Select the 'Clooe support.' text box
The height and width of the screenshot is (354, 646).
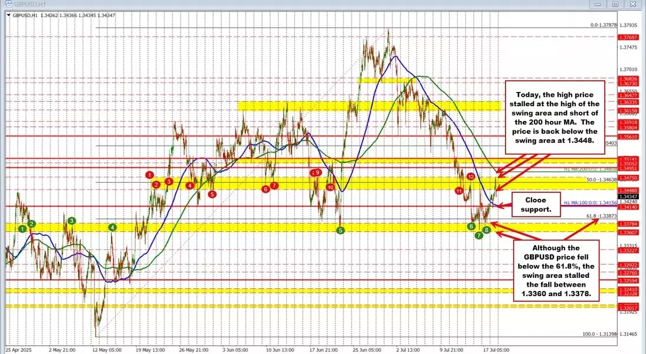[536, 205]
